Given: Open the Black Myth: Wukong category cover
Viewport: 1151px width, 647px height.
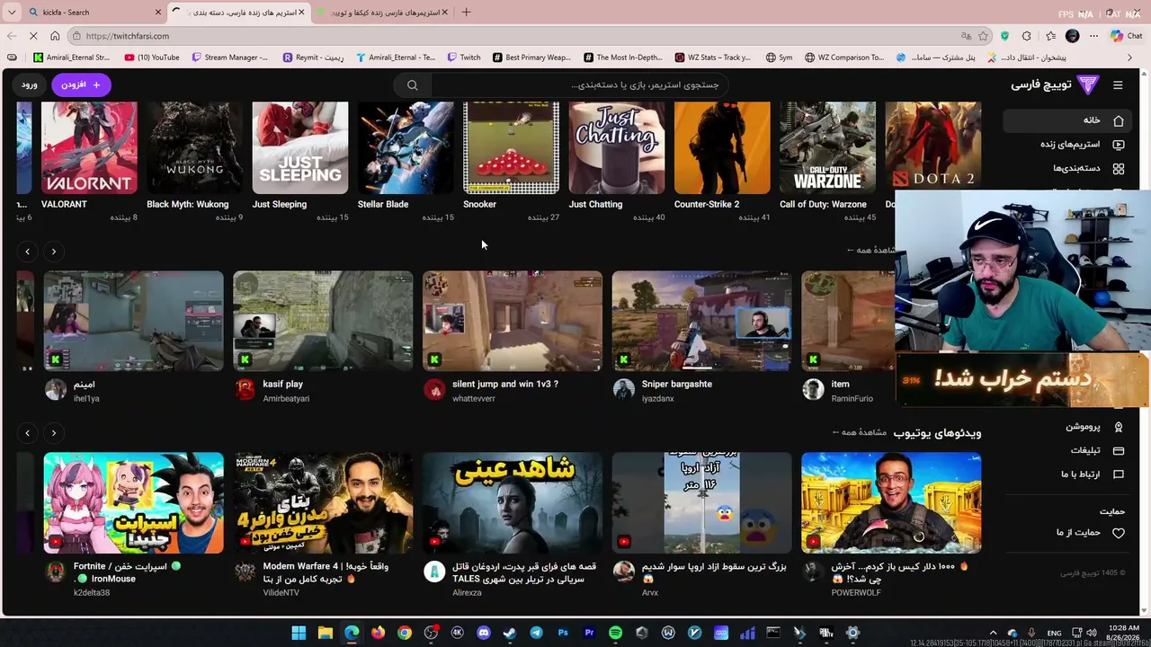Looking at the screenshot, I should [x=194, y=147].
